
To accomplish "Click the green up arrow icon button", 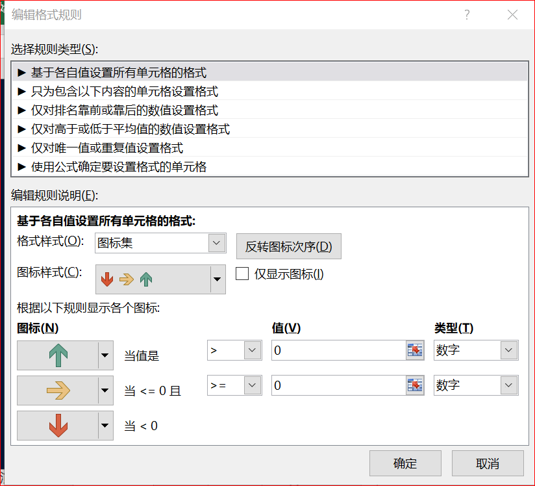I will tap(58, 355).
